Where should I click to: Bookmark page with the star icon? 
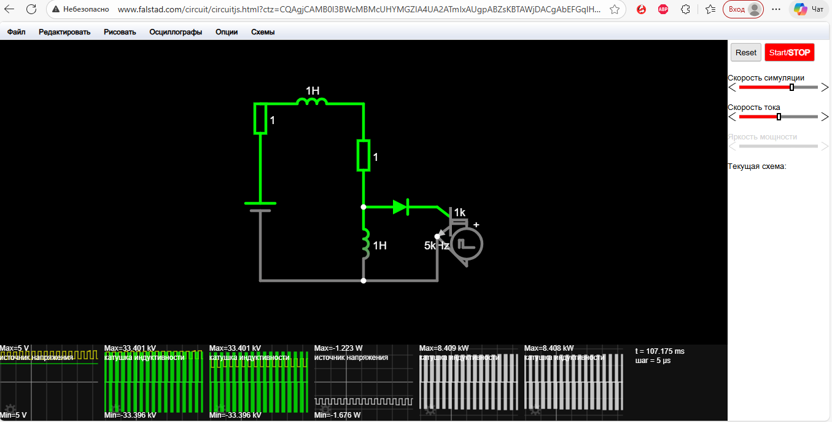tap(615, 9)
